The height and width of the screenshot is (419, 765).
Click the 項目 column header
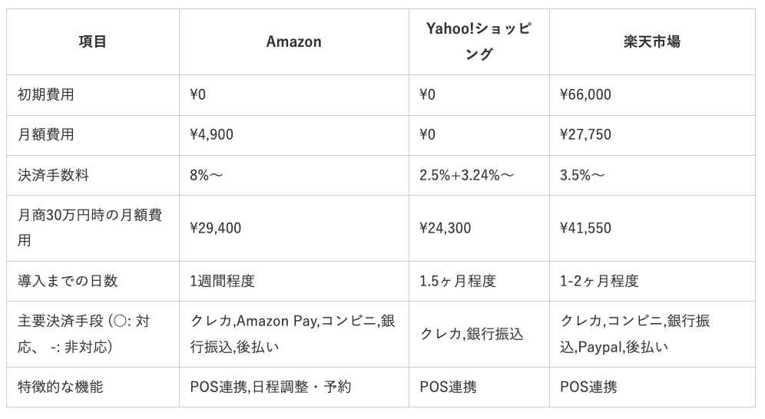[92, 42]
